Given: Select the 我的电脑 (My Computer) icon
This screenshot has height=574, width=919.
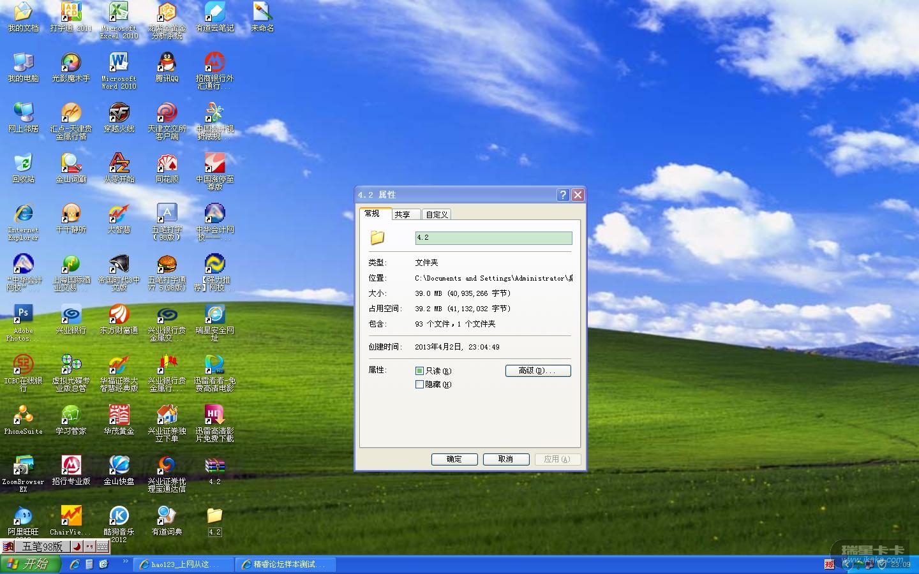Looking at the screenshot, I should [x=23, y=63].
